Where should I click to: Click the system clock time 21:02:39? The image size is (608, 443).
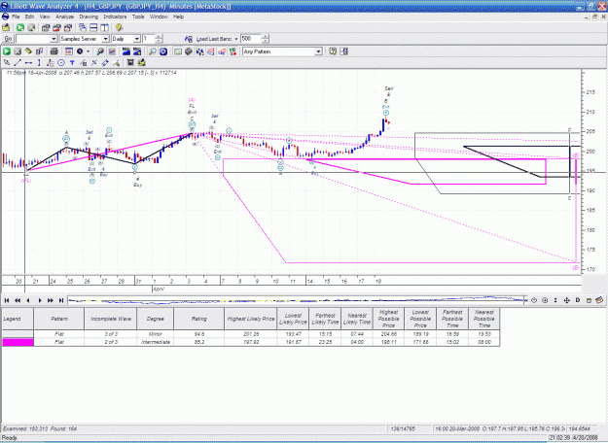click(x=560, y=437)
